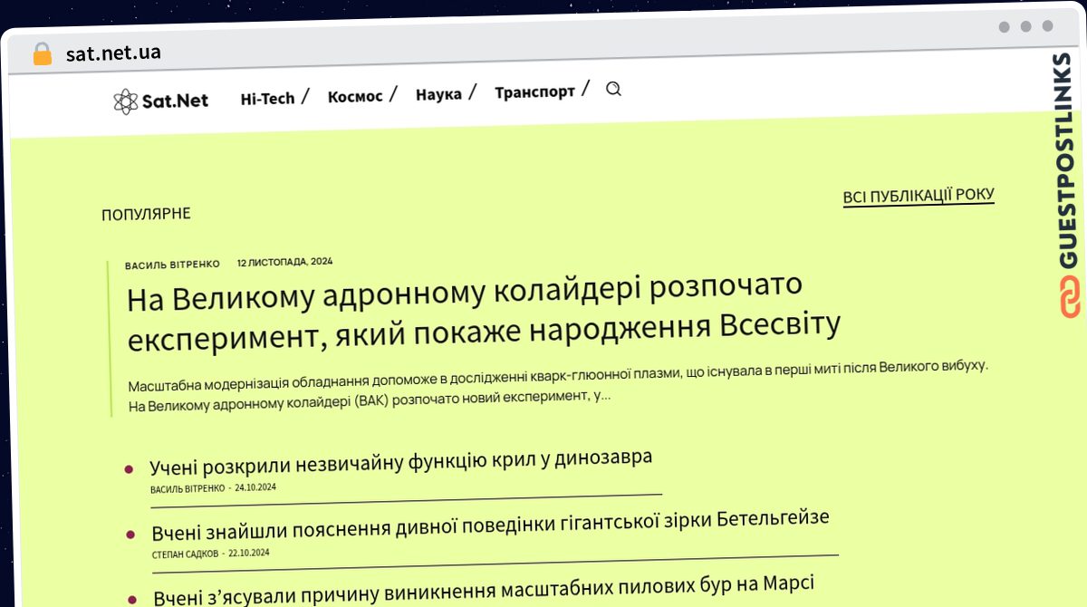The image size is (1087, 607).
Task: Open article about Великому адронному колайдері
Action: click(x=484, y=313)
